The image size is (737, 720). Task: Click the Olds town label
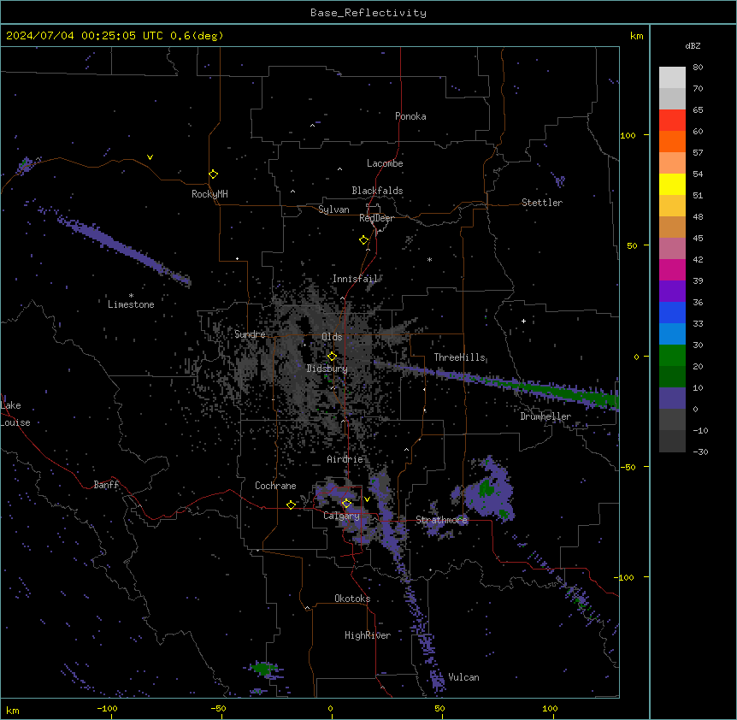332,337
